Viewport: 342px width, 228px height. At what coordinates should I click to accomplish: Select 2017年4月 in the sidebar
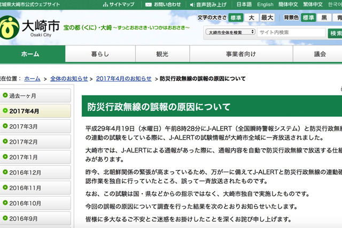35,111
